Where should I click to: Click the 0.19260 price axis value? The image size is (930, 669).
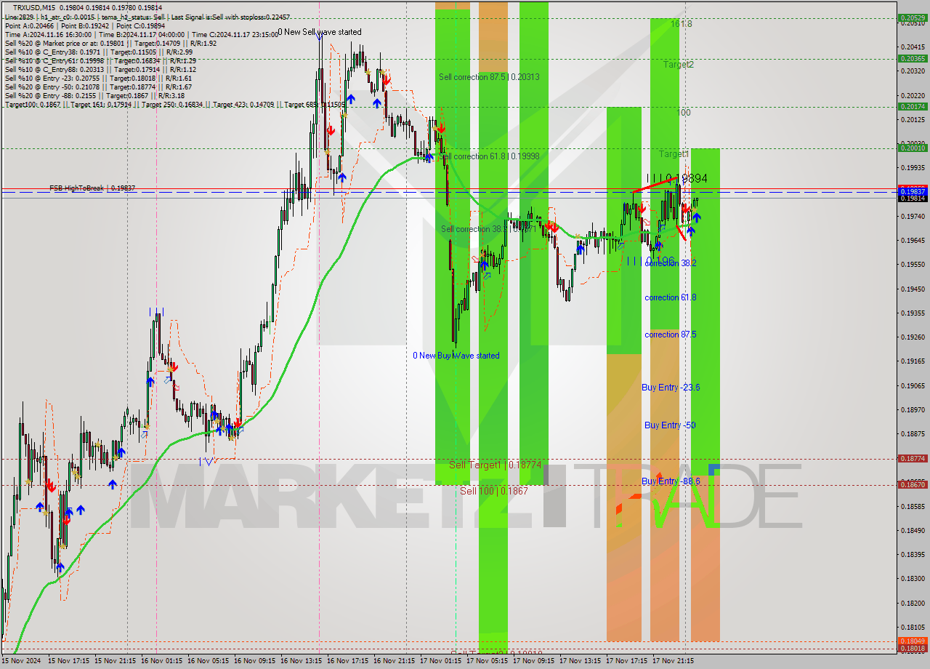912,337
